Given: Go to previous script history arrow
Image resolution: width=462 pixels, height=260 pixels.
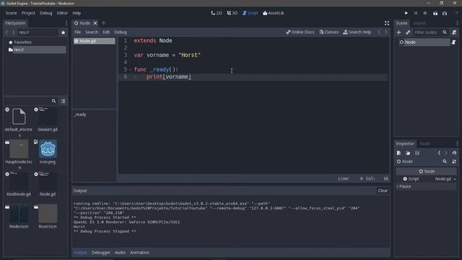Looking at the screenshot, I should [x=379, y=32].
